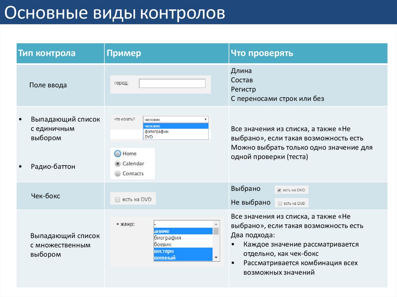This screenshot has width=397, height=297.
Task: Choose DVD in the dropdown list
Action: pos(176,137)
